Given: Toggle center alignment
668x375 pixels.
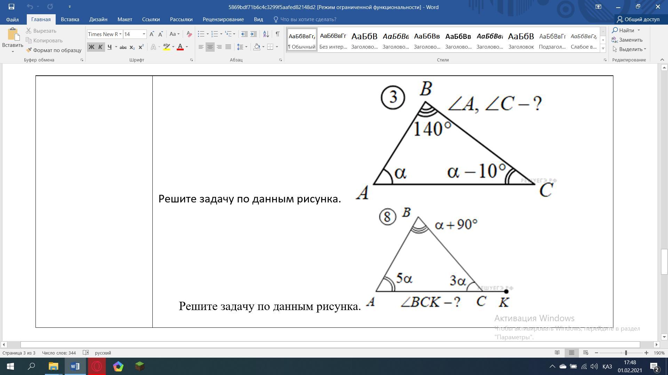Looking at the screenshot, I should click(210, 47).
